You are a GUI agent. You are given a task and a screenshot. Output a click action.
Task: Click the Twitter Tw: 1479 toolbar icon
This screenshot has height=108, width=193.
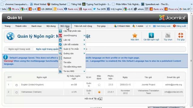94,9
